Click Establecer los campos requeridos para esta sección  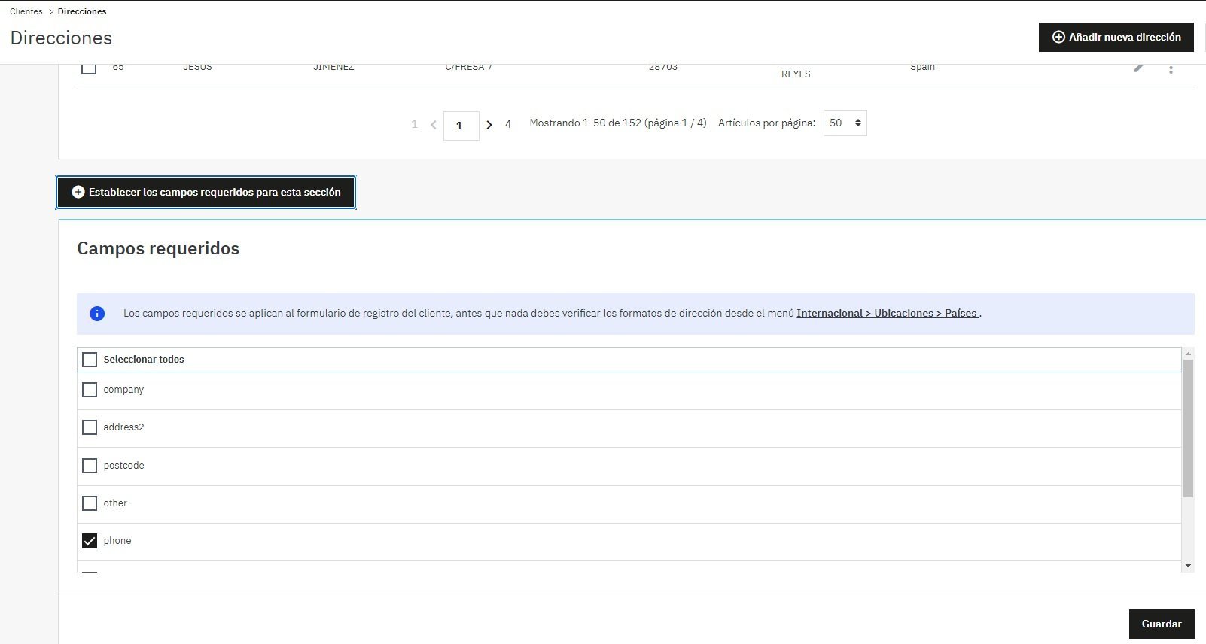[x=206, y=192]
